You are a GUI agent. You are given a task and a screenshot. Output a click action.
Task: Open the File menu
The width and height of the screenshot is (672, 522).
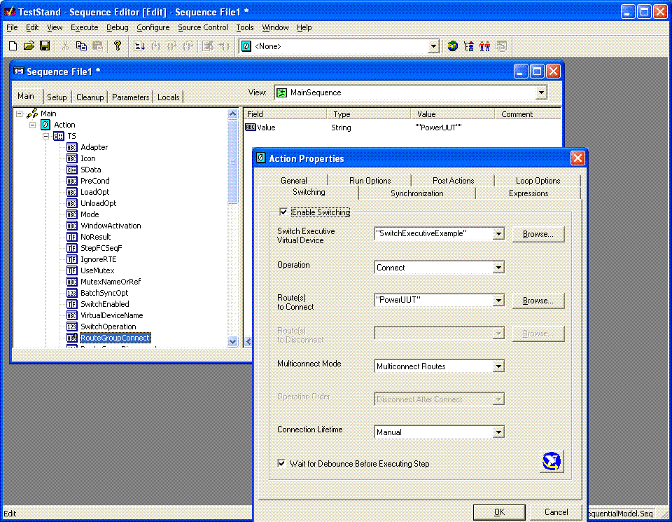[x=12, y=27]
